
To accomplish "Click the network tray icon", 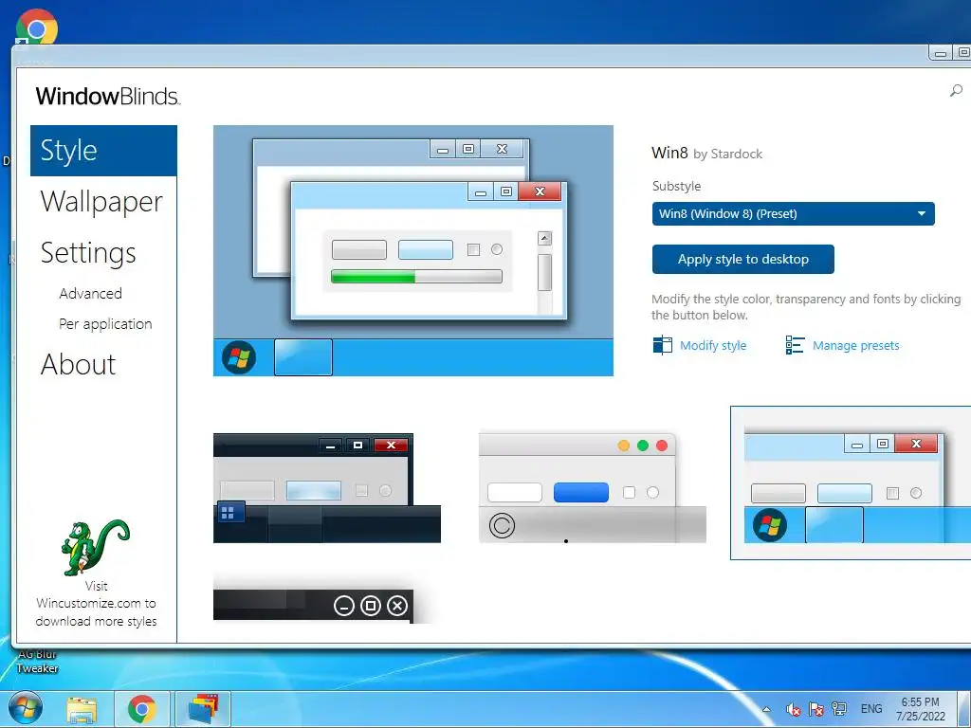I will click(840, 709).
